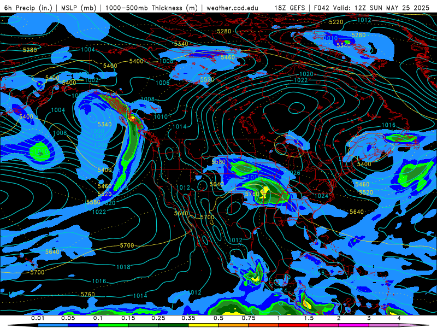Click the bright green 0.1 legend swatch

[x=113, y=325]
